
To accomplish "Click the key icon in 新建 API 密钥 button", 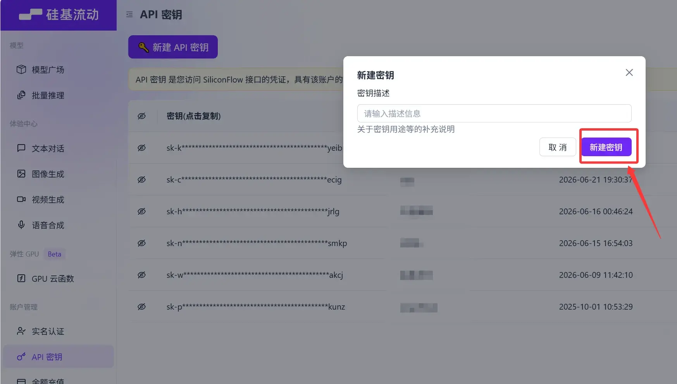I will pos(144,47).
